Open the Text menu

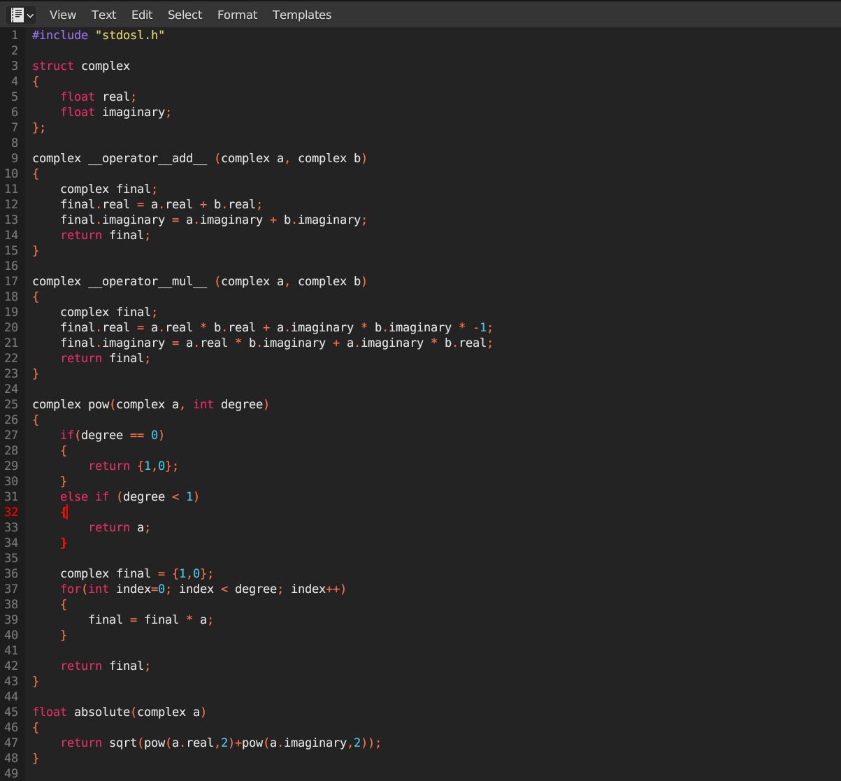[103, 15]
